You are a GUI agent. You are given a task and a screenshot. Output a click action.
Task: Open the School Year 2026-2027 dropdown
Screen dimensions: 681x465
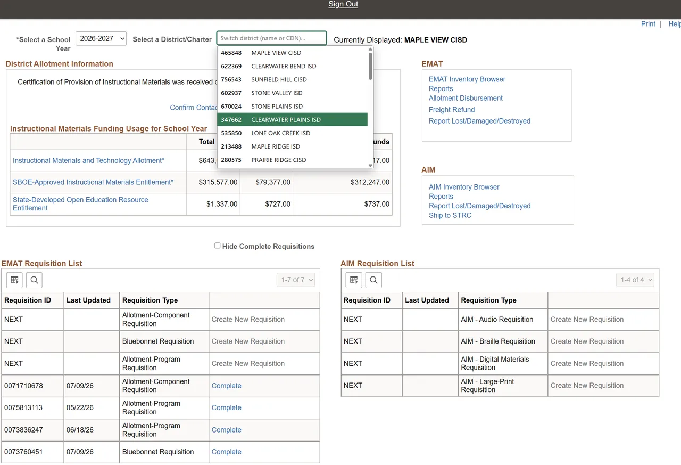[101, 38]
